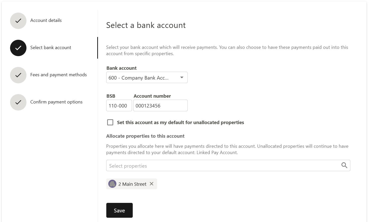Click the Confirm payment options checkmark circle
This screenshot has height=222, width=369.
pos(18,102)
